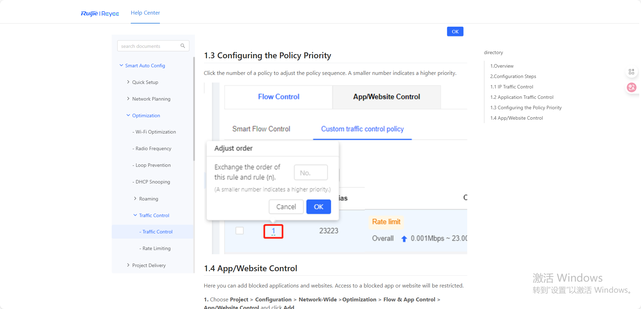The width and height of the screenshot is (641, 309).
Task: Go to 2.Configuration Steps in directory
Action: click(513, 76)
